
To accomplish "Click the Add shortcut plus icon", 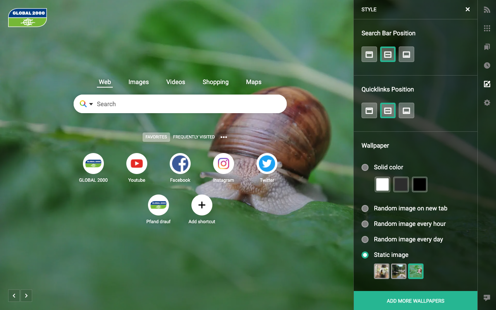I will click(202, 205).
